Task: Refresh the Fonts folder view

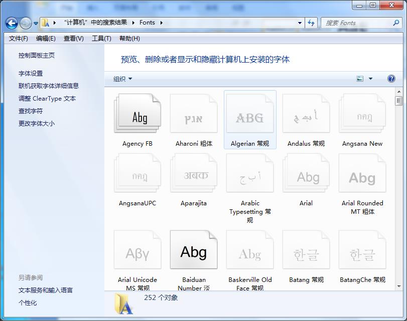Action: [311, 23]
